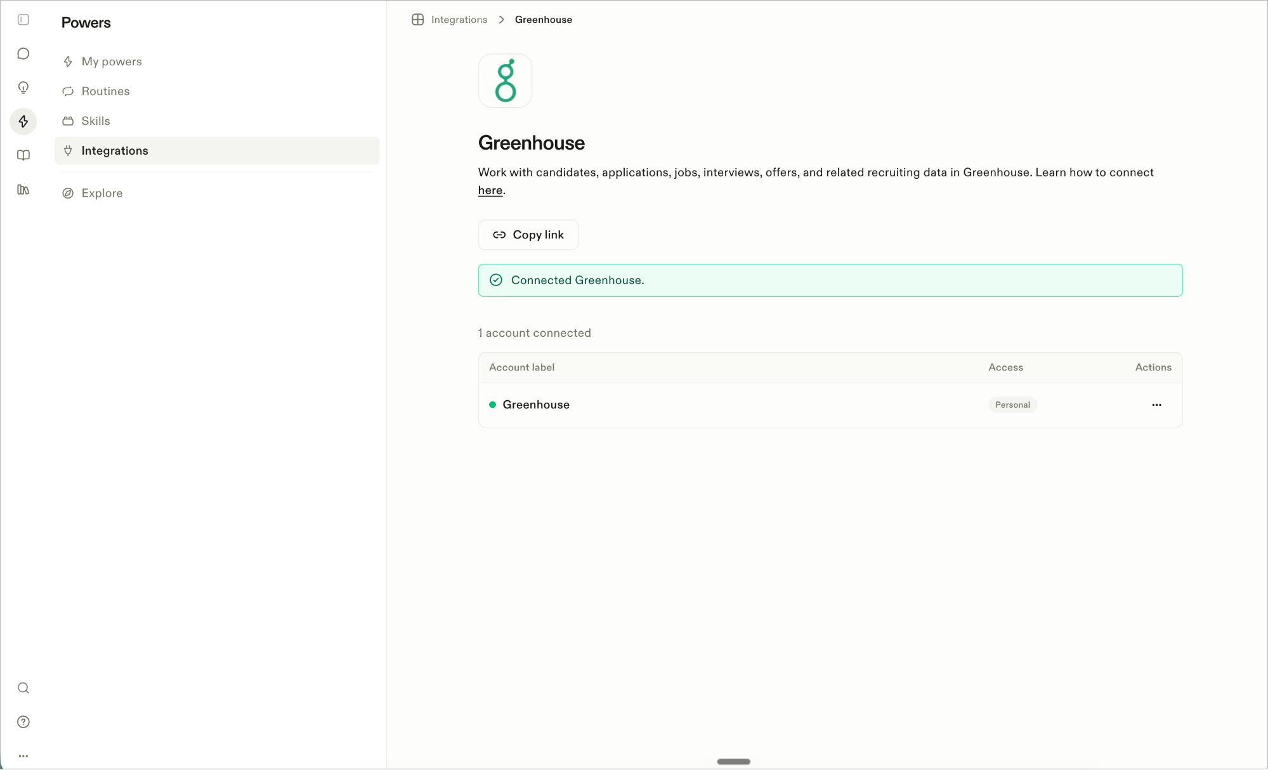Click the Greenhouse breadcrumb text
Image resolution: width=1268 pixels, height=770 pixels.
tap(544, 20)
